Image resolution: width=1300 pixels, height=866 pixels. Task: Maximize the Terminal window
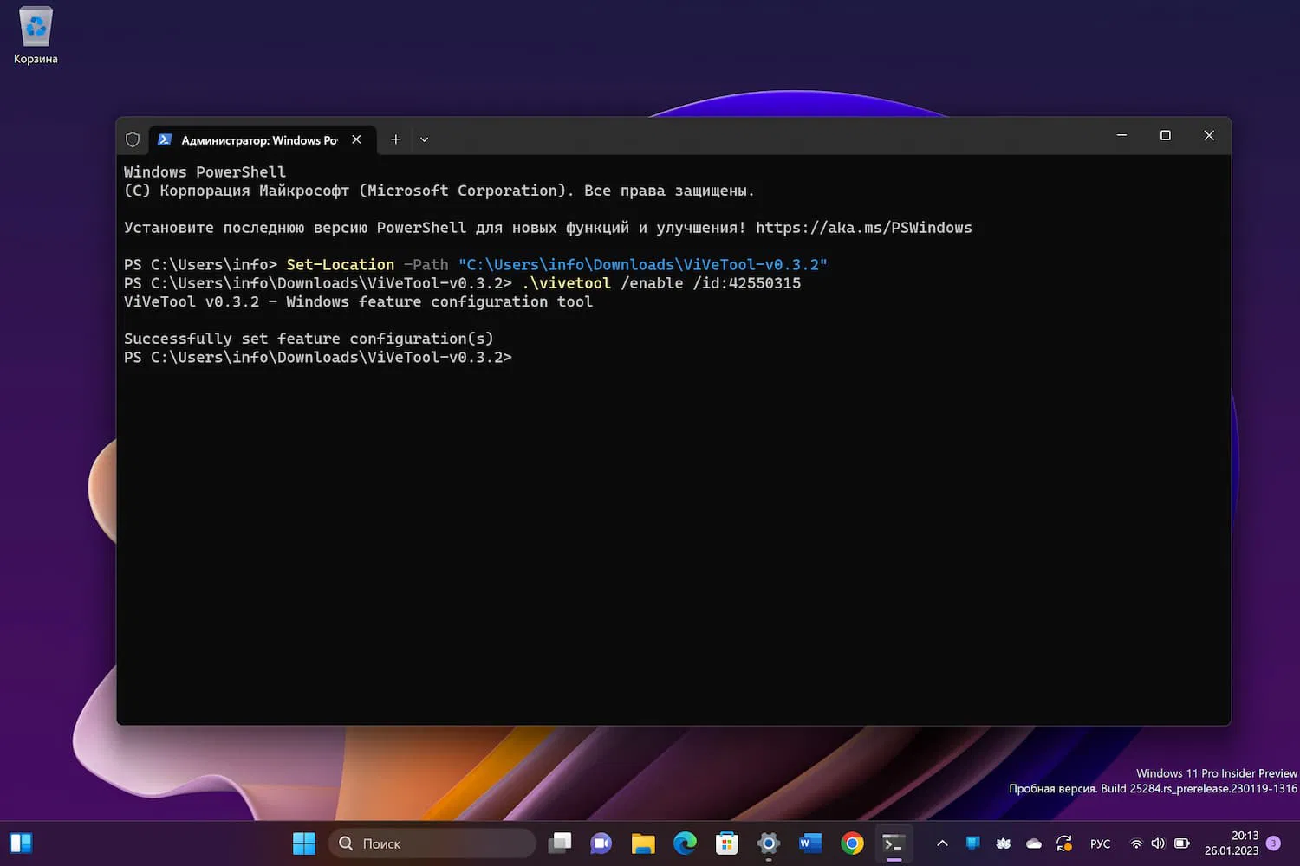[1166, 135]
